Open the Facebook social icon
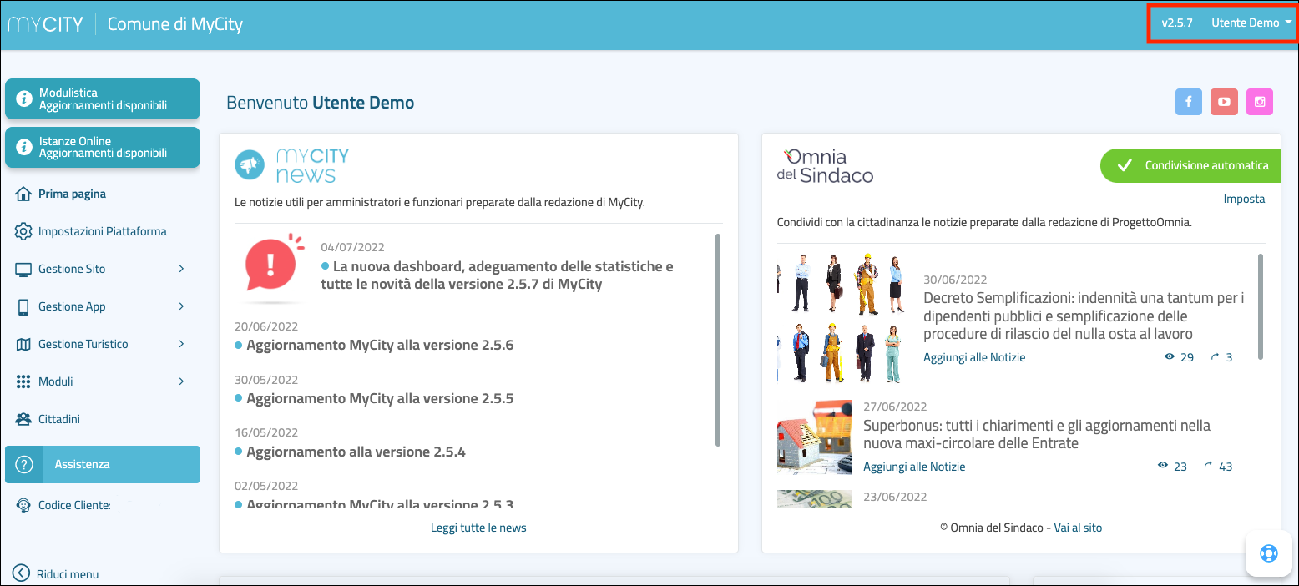This screenshot has height=586, width=1299. point(1188,102)
